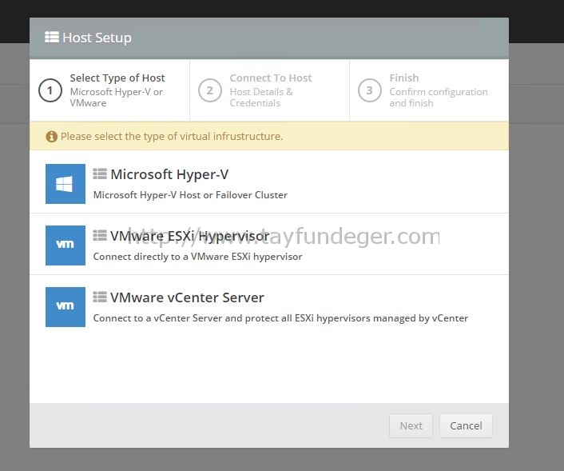564x471 pixels.
Task: Click 'Please select the type of virtual infrustructure' message
Action: (x=172, y=137)
